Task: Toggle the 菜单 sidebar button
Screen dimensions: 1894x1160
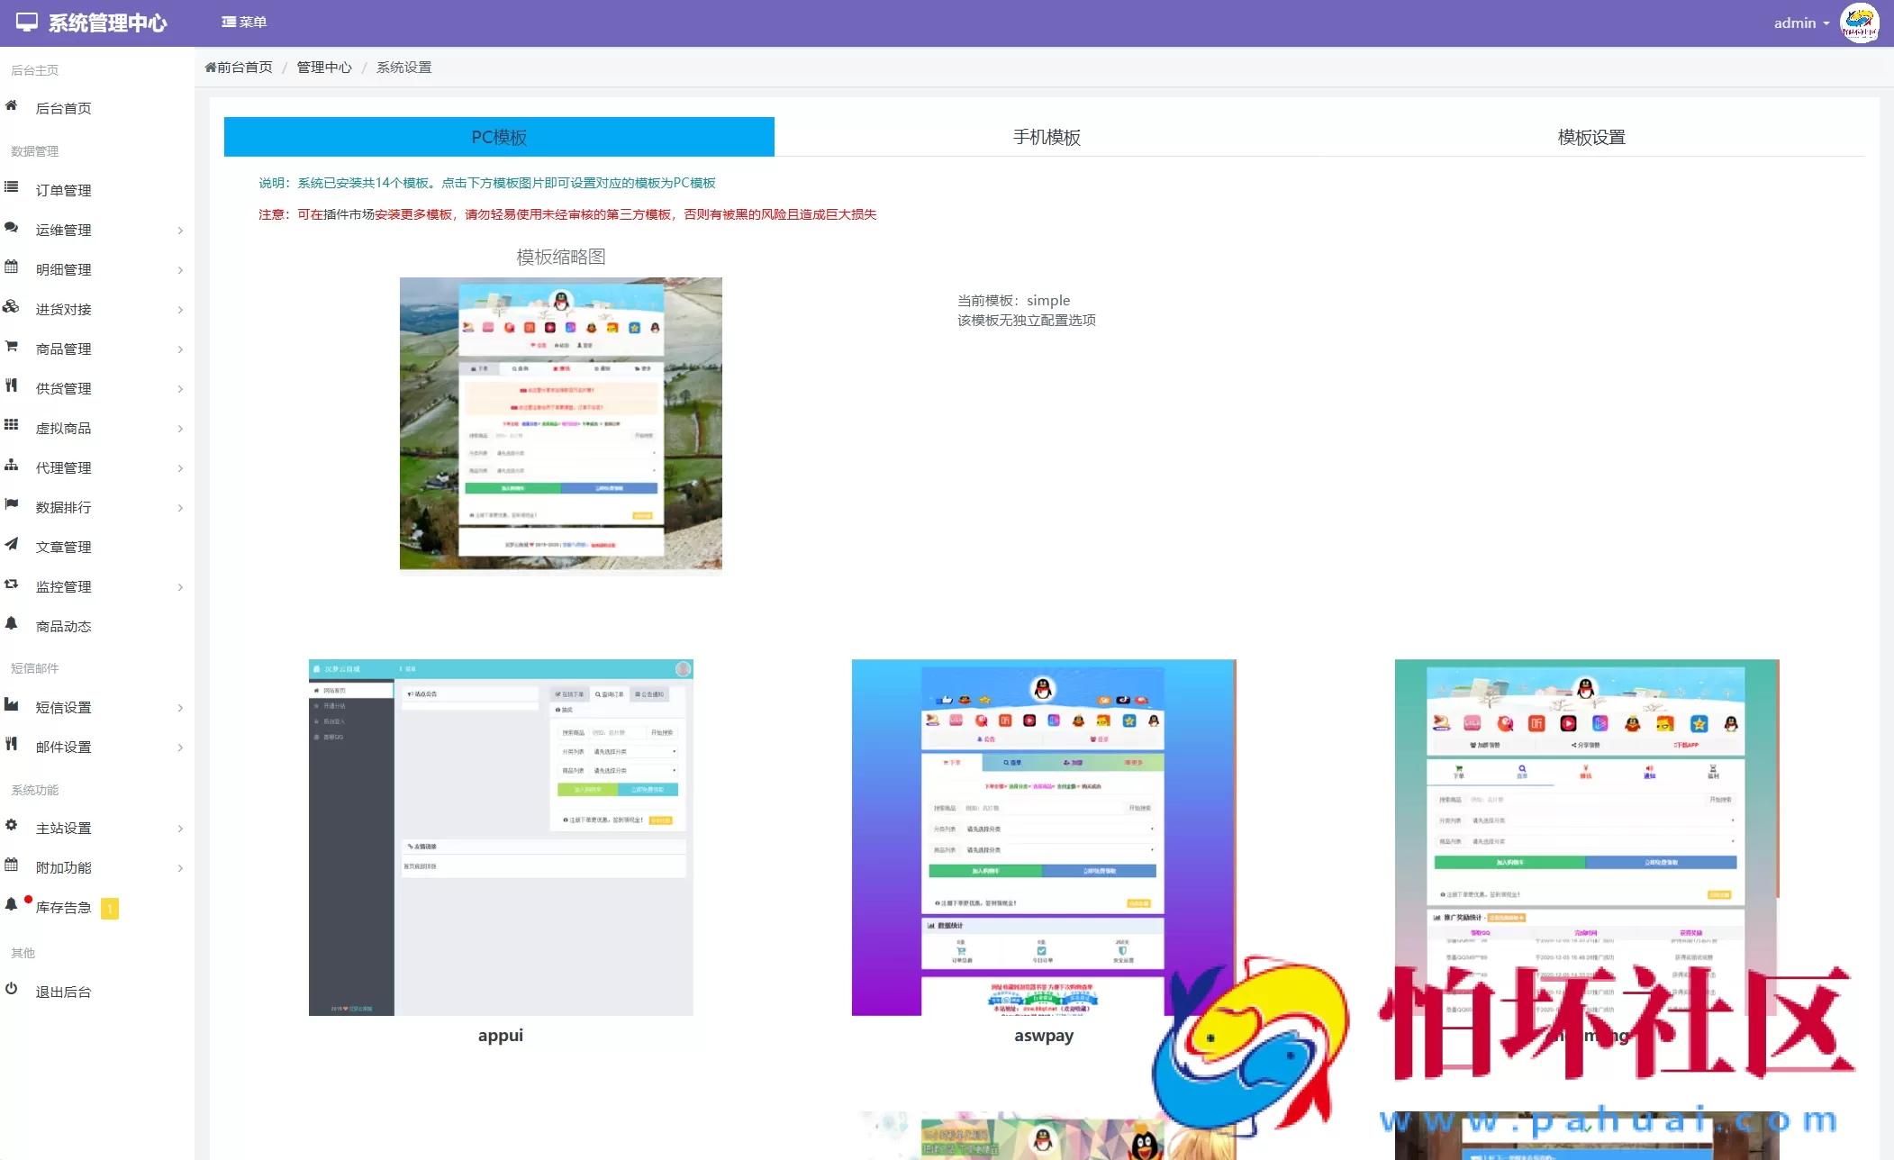Action: [x=244, y=22]
